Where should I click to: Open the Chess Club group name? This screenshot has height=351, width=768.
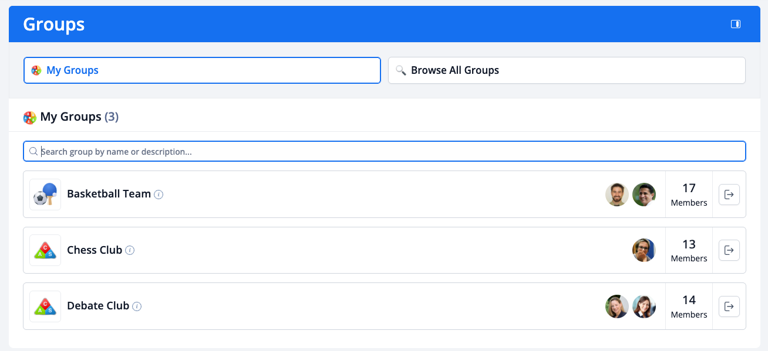95,250
